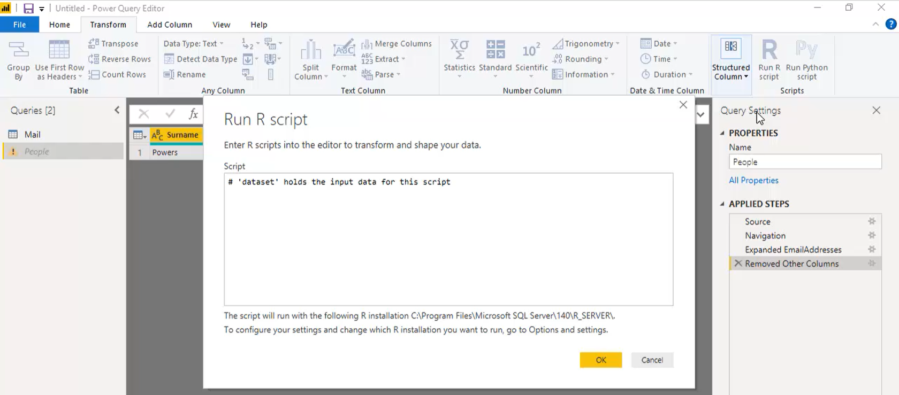The image size is (899, 395).
Task: Open the Duration dropdown
Action: coord(667,74)
